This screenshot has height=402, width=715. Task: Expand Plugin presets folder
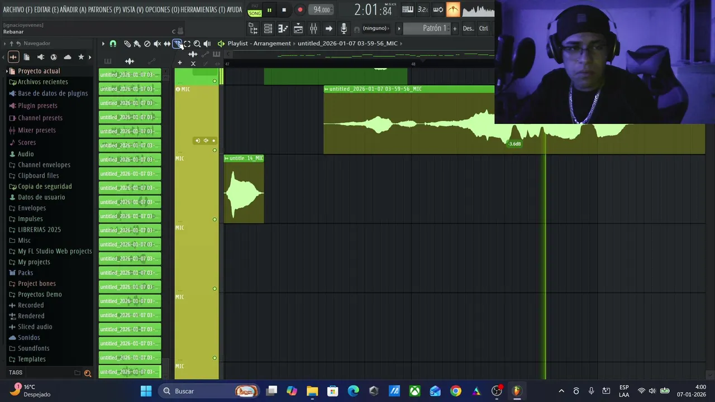(x=37, y=106)
